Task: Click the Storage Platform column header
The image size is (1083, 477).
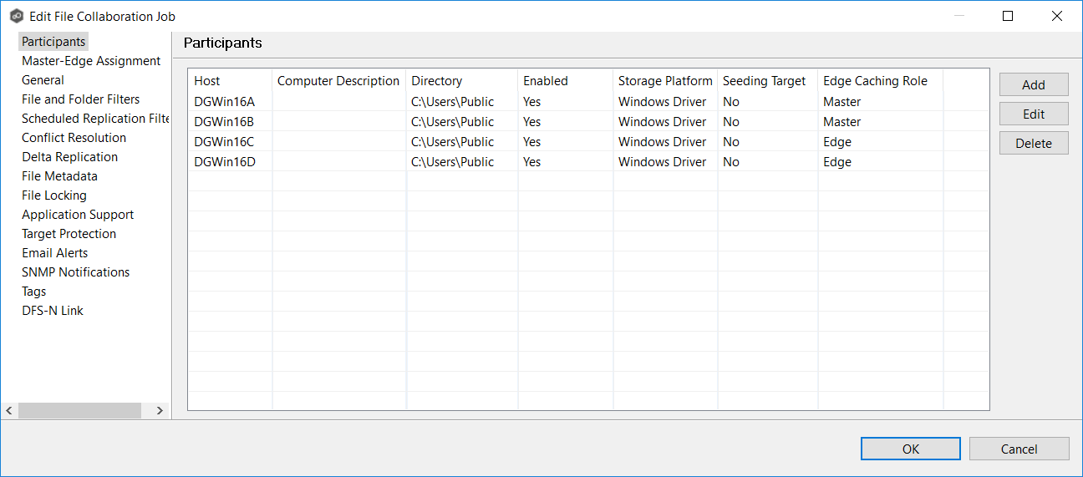Action: coord(665,81)
